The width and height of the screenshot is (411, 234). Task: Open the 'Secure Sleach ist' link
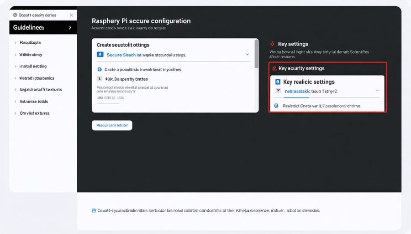tap(124, 55)
